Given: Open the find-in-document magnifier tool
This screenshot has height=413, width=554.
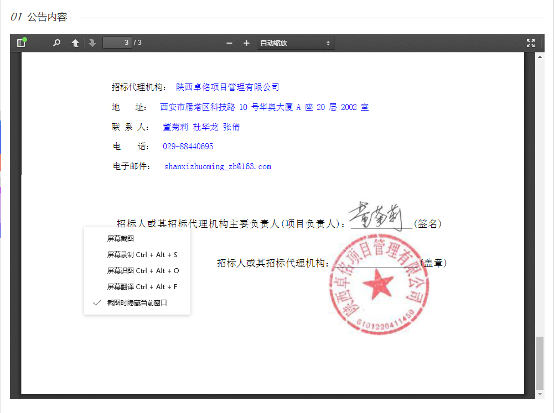Looking at the screenshot, I should 56,43.
